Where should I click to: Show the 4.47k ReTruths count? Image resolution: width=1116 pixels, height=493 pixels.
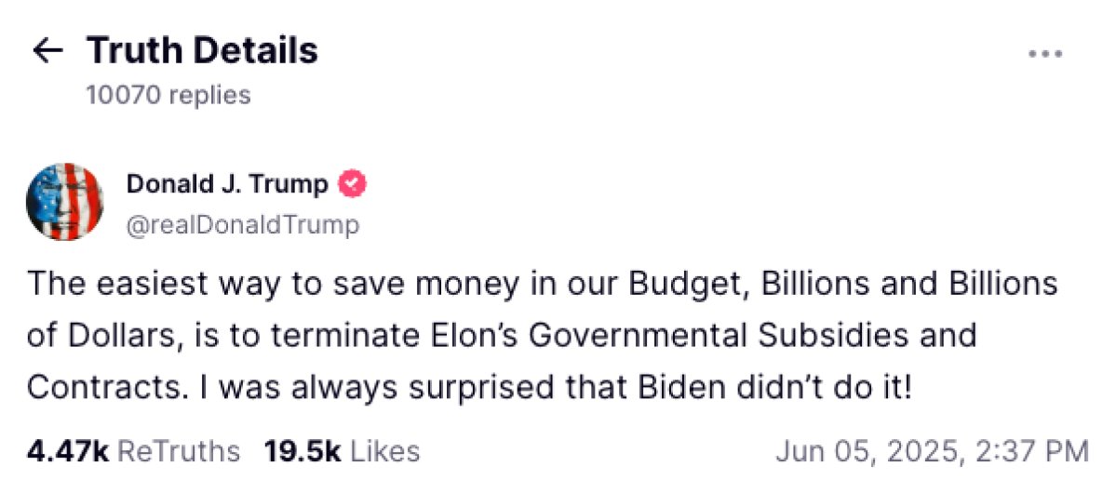[133, 451]
